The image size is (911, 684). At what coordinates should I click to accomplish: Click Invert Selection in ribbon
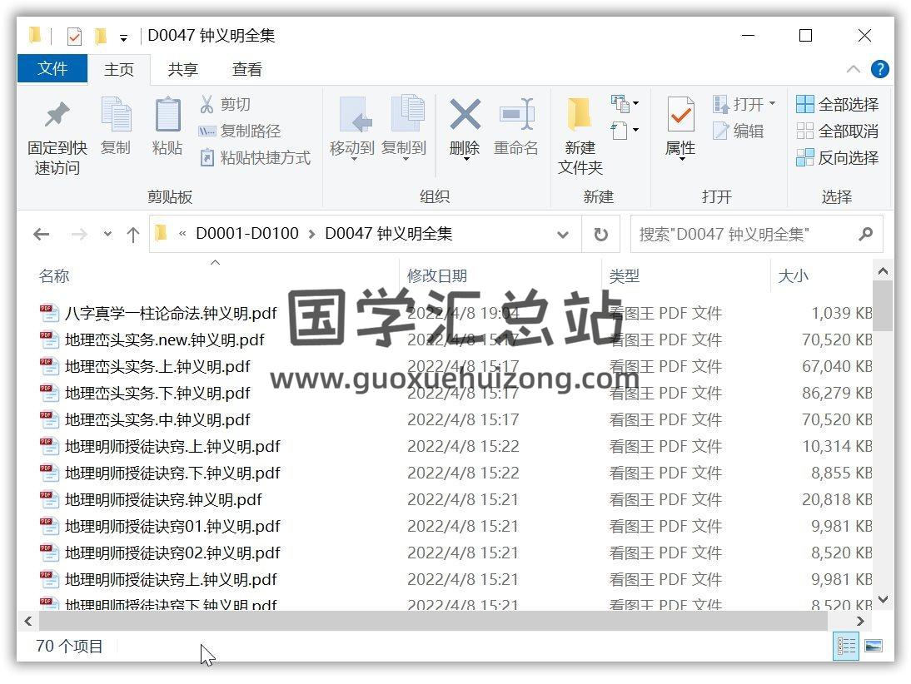[x=838, y=157]
